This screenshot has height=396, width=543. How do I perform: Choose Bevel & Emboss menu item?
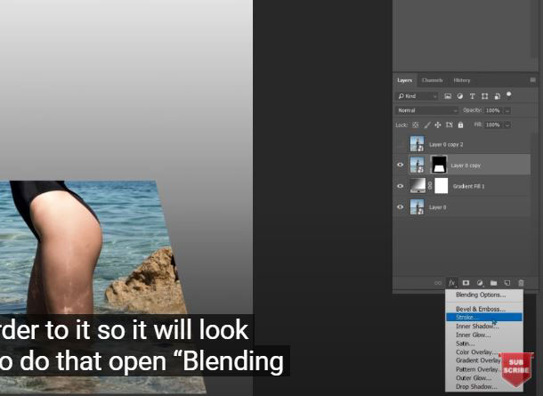tap(483, 309)
